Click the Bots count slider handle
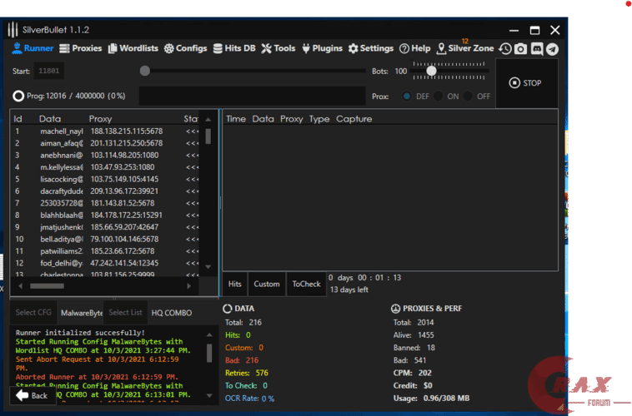 (x=431, y=71)
